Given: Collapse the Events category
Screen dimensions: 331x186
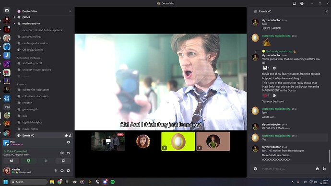Looking at the screenshot, I should point(22,84).
